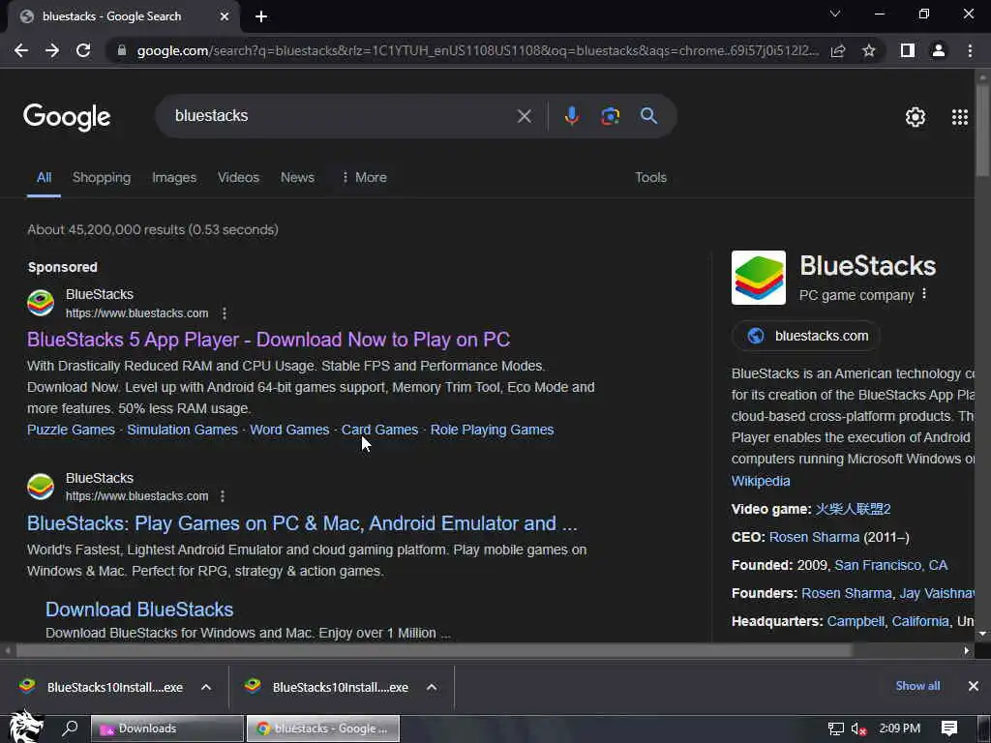Open Role Playing Games ad sitelink
Viewport: 991px width, 743px height.
pos(493,430)
